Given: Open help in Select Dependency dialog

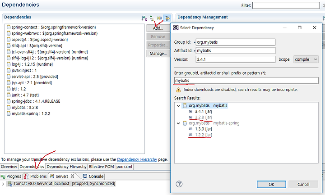Looking at the screenshot, I should 179,184.
